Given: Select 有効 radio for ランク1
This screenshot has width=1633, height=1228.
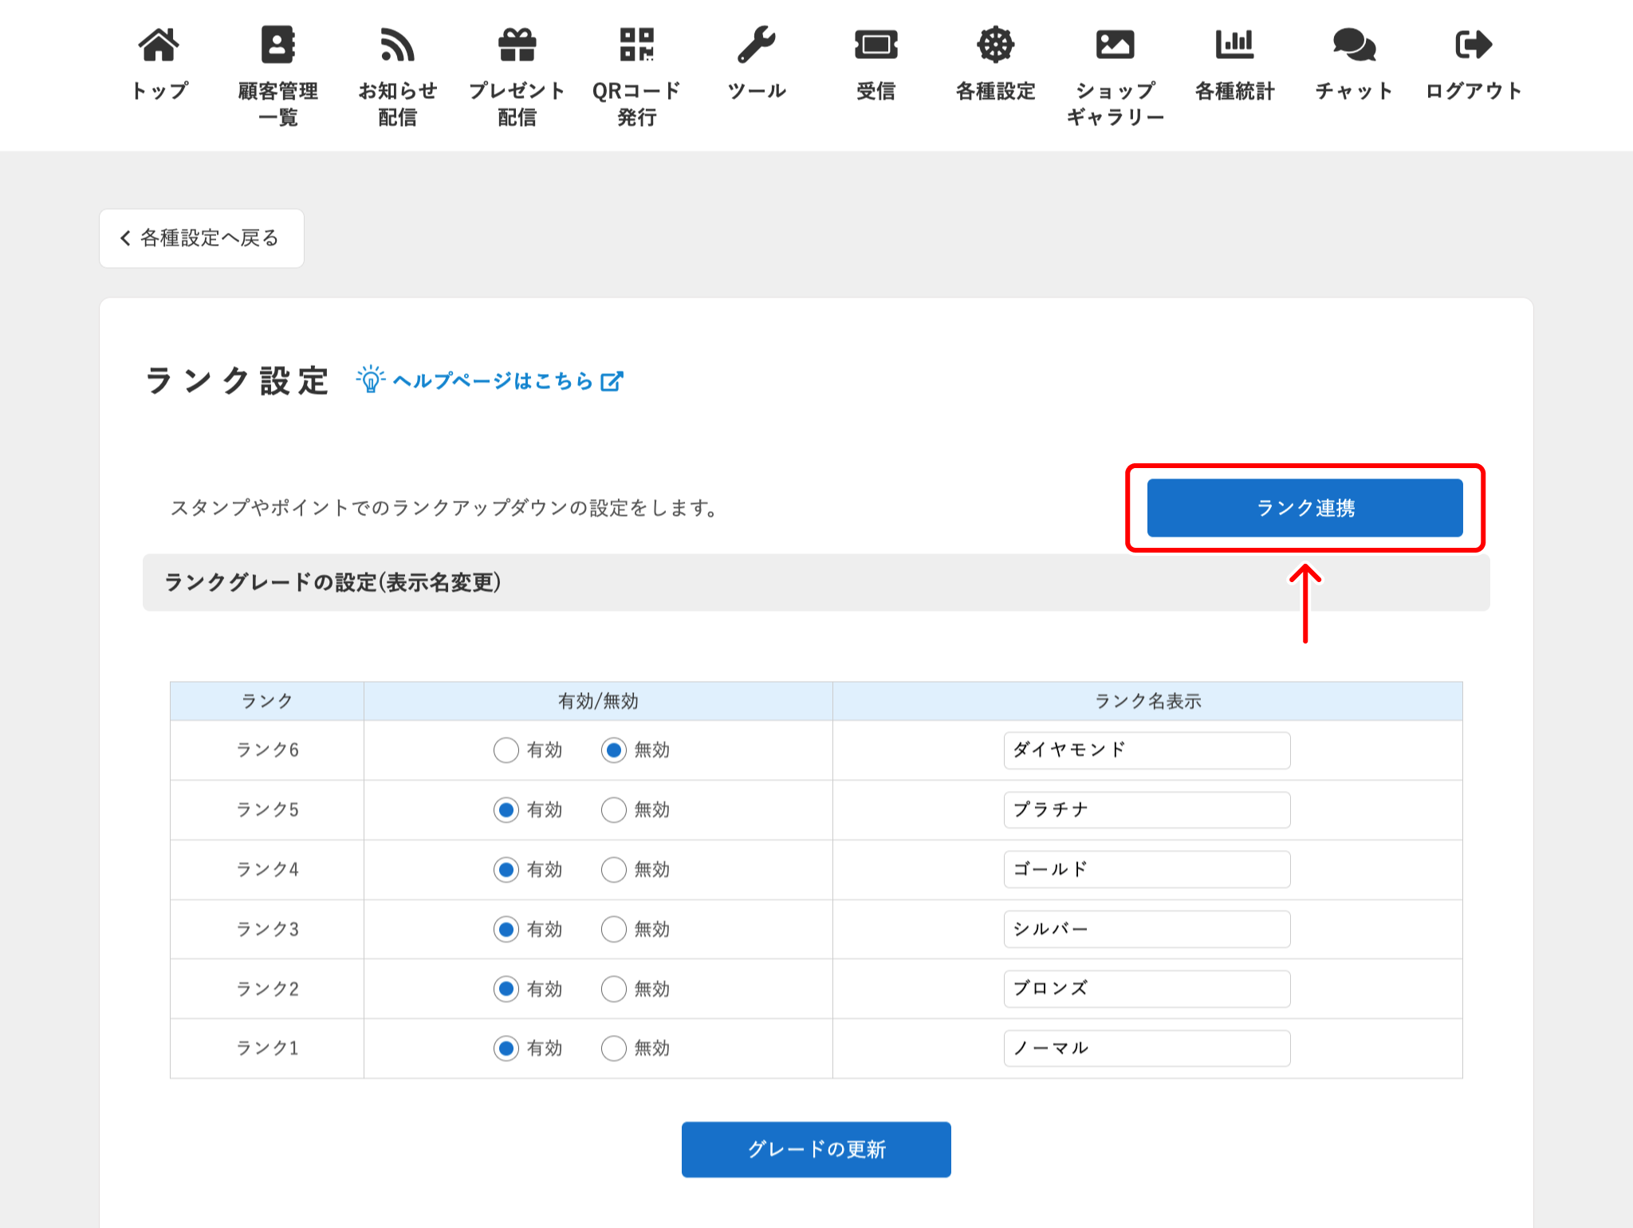Looking at the screenshot, I should point(506,1049).
